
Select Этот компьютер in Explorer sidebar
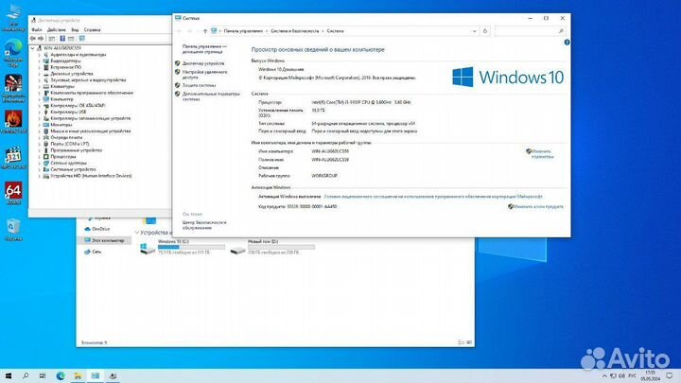(104, 240)
